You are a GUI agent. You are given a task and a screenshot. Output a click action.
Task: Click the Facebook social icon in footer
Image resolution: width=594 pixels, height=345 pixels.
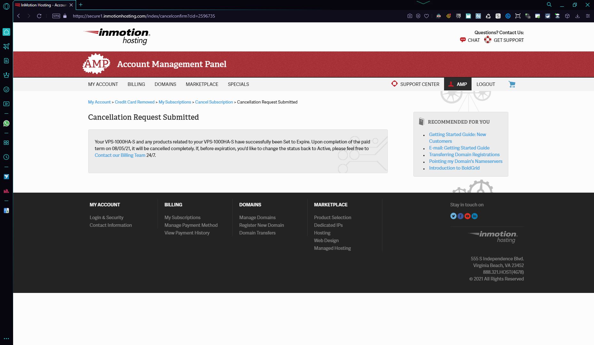coord(460,216)
